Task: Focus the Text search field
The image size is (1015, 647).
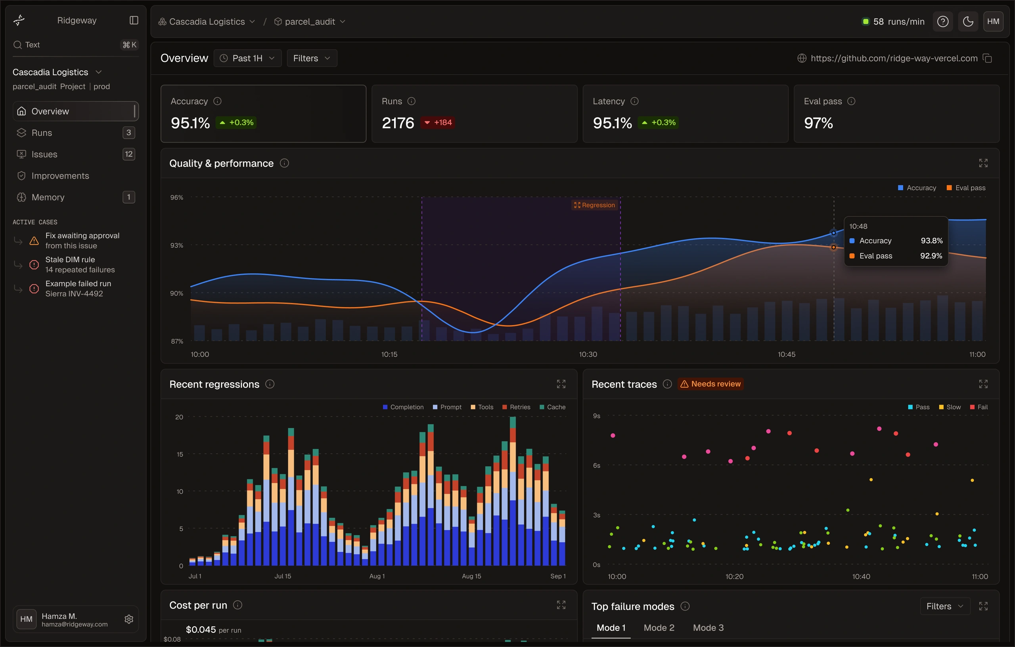Action: click(75, 45)
